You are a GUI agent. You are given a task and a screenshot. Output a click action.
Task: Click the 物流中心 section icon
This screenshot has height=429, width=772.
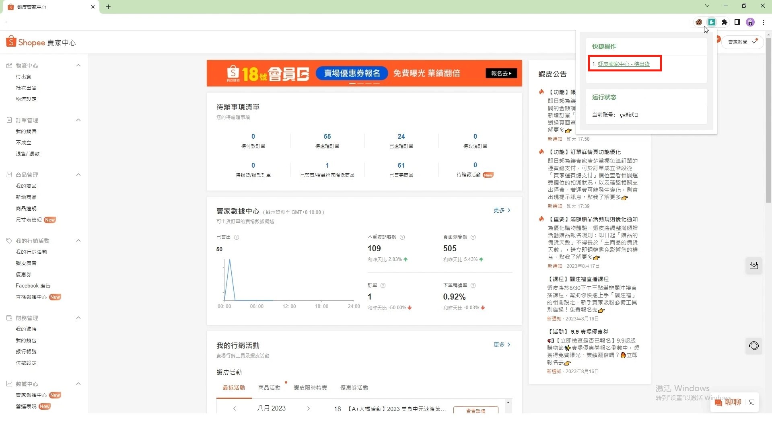tap(9, 65)
